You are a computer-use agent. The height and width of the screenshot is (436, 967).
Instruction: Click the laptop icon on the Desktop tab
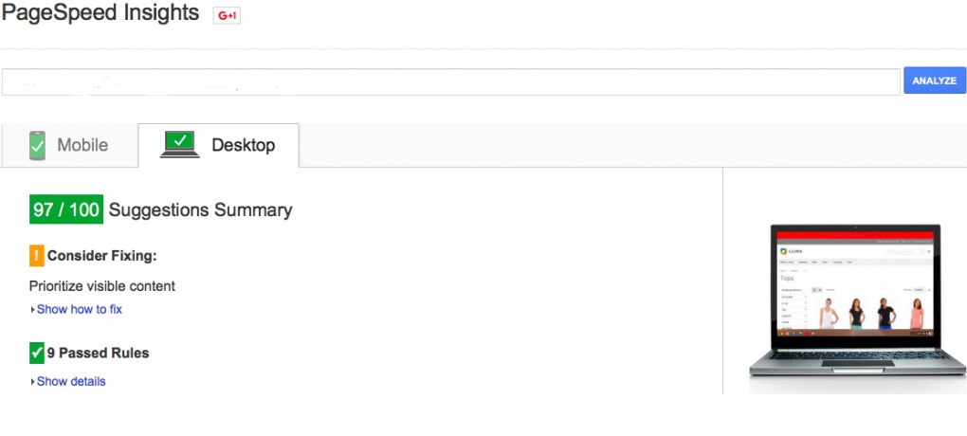tap(180, 144)
